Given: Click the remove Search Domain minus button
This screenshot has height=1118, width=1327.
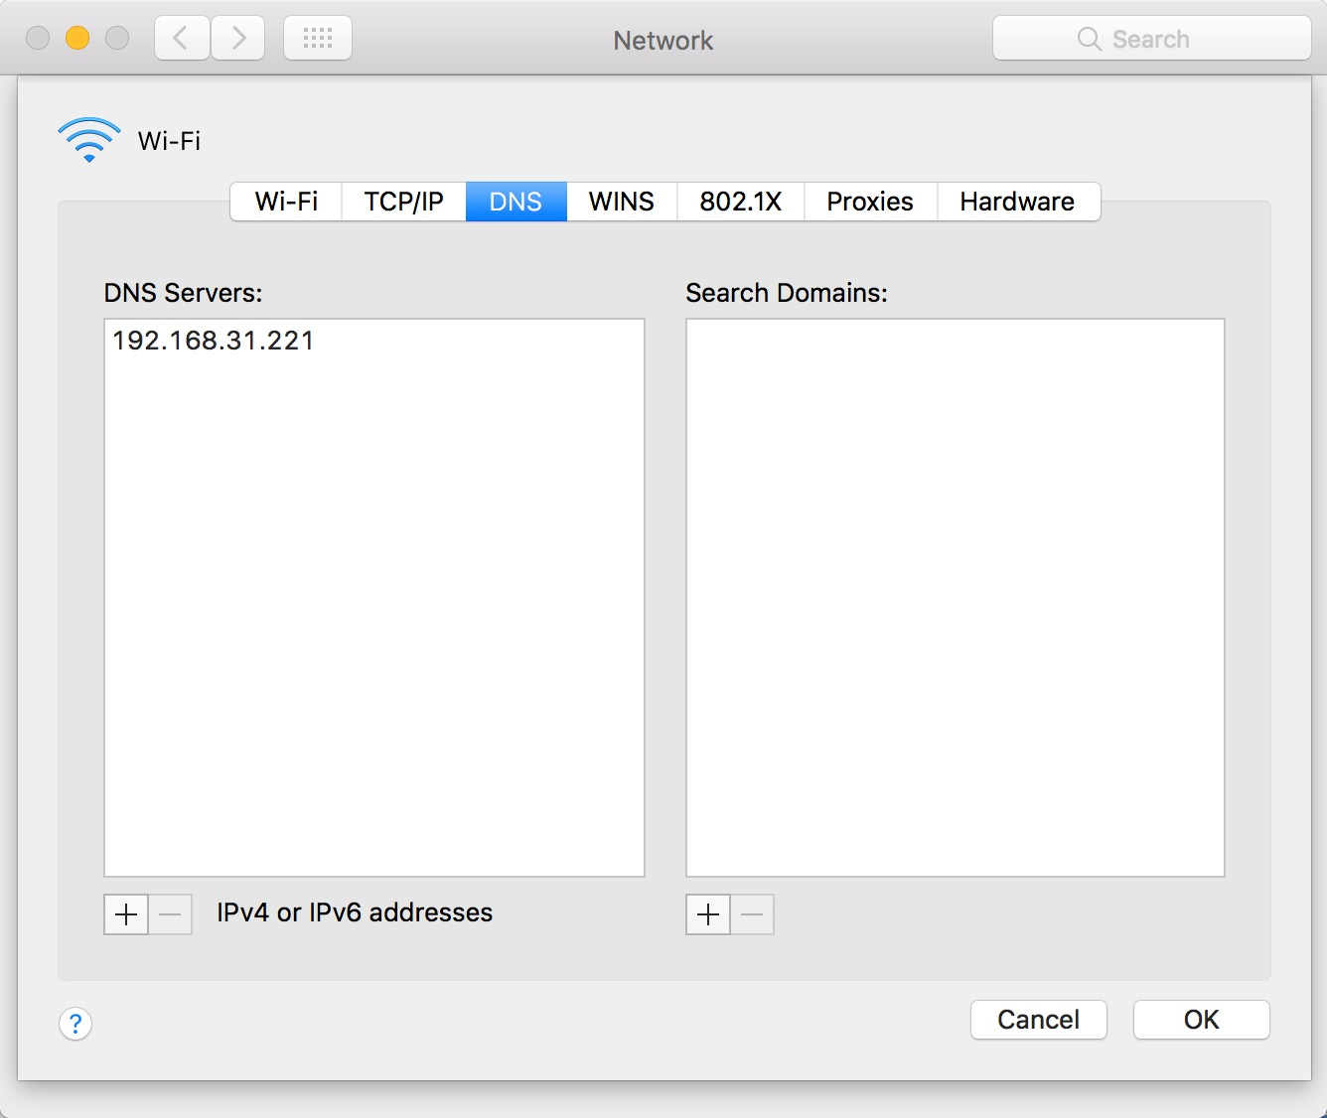Looking at the screenshot, I should 752,914.
